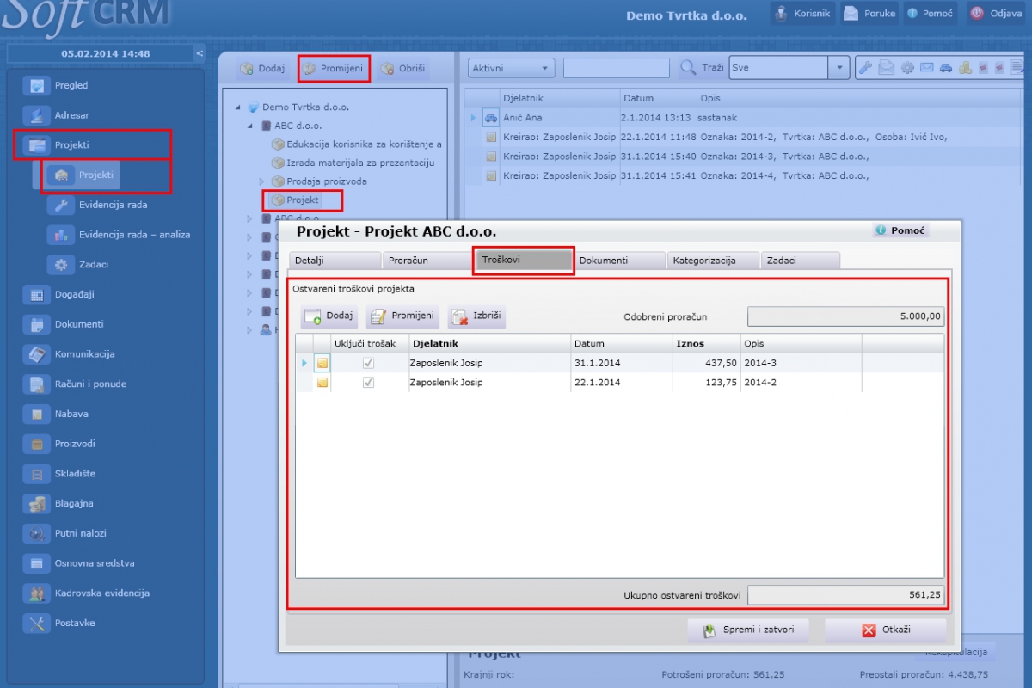Open Poruke messages in the header
The width and height of the screenshot is (1032, 688).
tap(869, 14)
